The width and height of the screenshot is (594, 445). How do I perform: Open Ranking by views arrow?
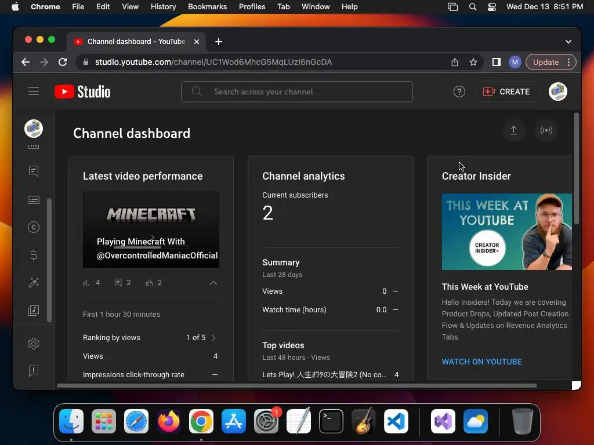[213, 338]
